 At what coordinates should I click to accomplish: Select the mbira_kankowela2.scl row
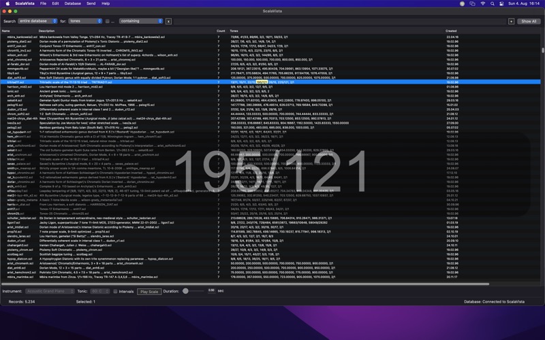(x=270, y=37)
